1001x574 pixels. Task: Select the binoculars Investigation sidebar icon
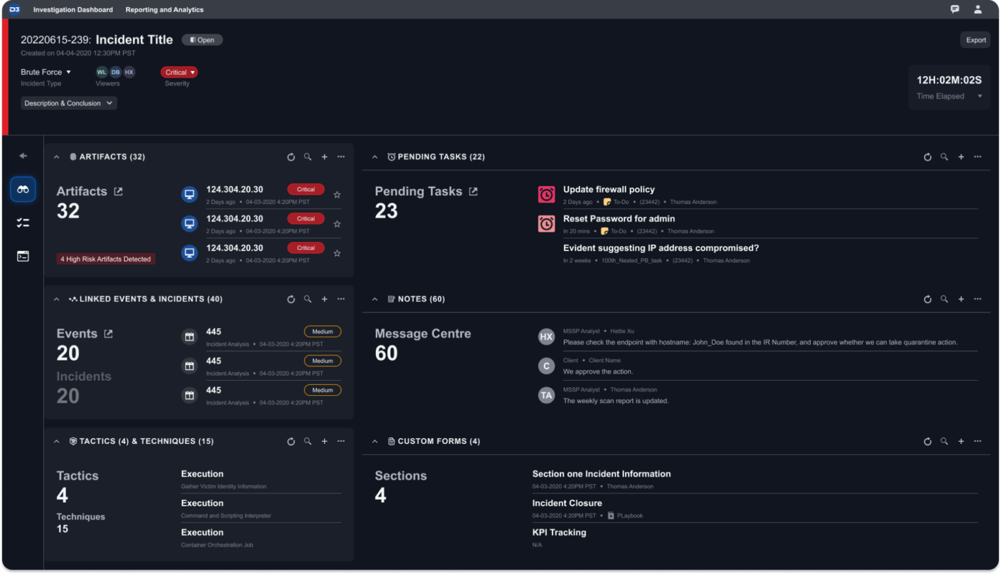(23, 189)
